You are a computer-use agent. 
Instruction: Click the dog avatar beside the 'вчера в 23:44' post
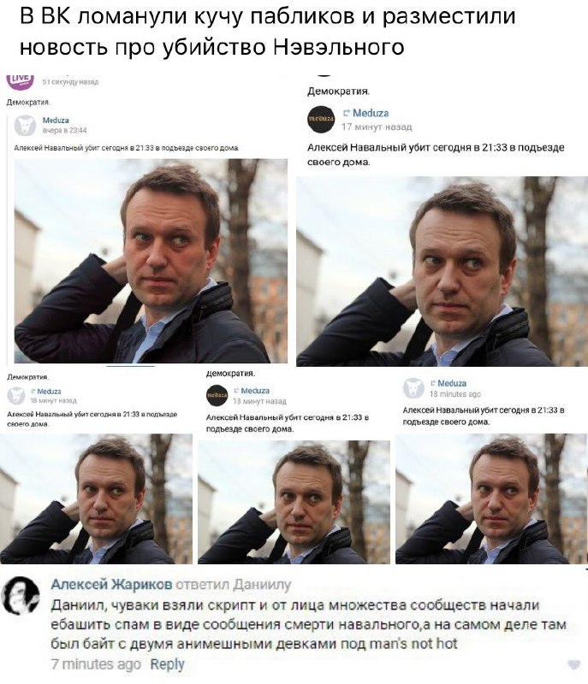(x=25, y=126)
